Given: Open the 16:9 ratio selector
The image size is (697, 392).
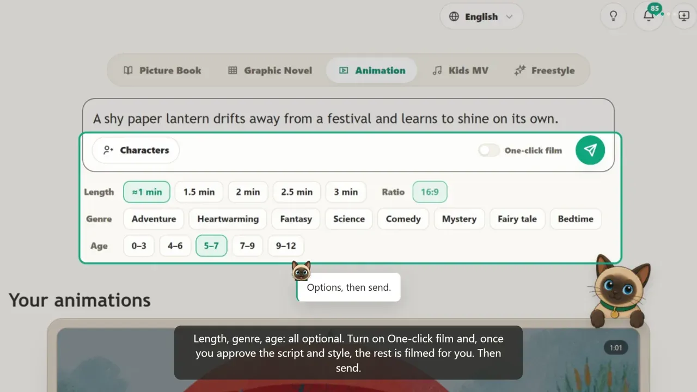Looking at the screenshot, I should [x=430, y=192].
